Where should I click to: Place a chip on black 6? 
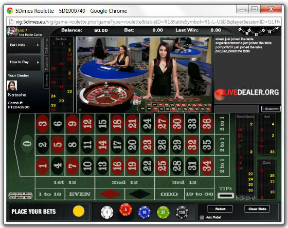tap(58, 124)
